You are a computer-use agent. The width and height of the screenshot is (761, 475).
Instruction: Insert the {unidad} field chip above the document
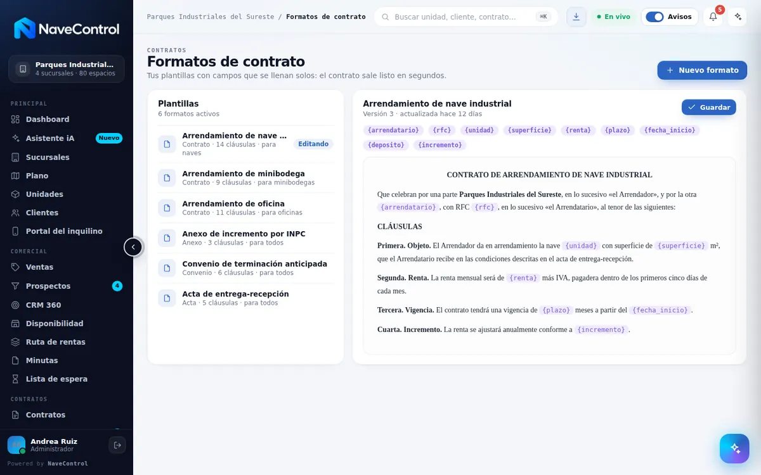(479, 130)
